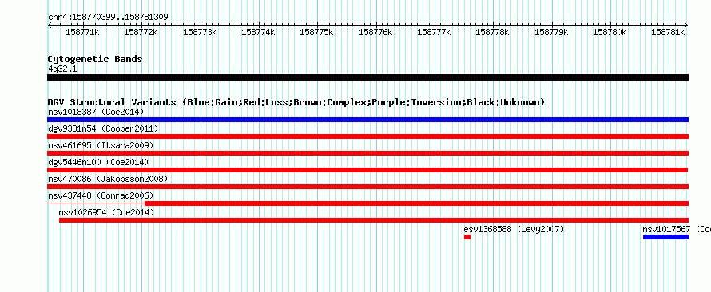
Task: Click ruler position 158775k
Action: click(317, 32)
